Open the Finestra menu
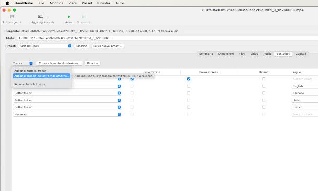The width and height of the screenshot is (318, 191). [x=104, y=3]
